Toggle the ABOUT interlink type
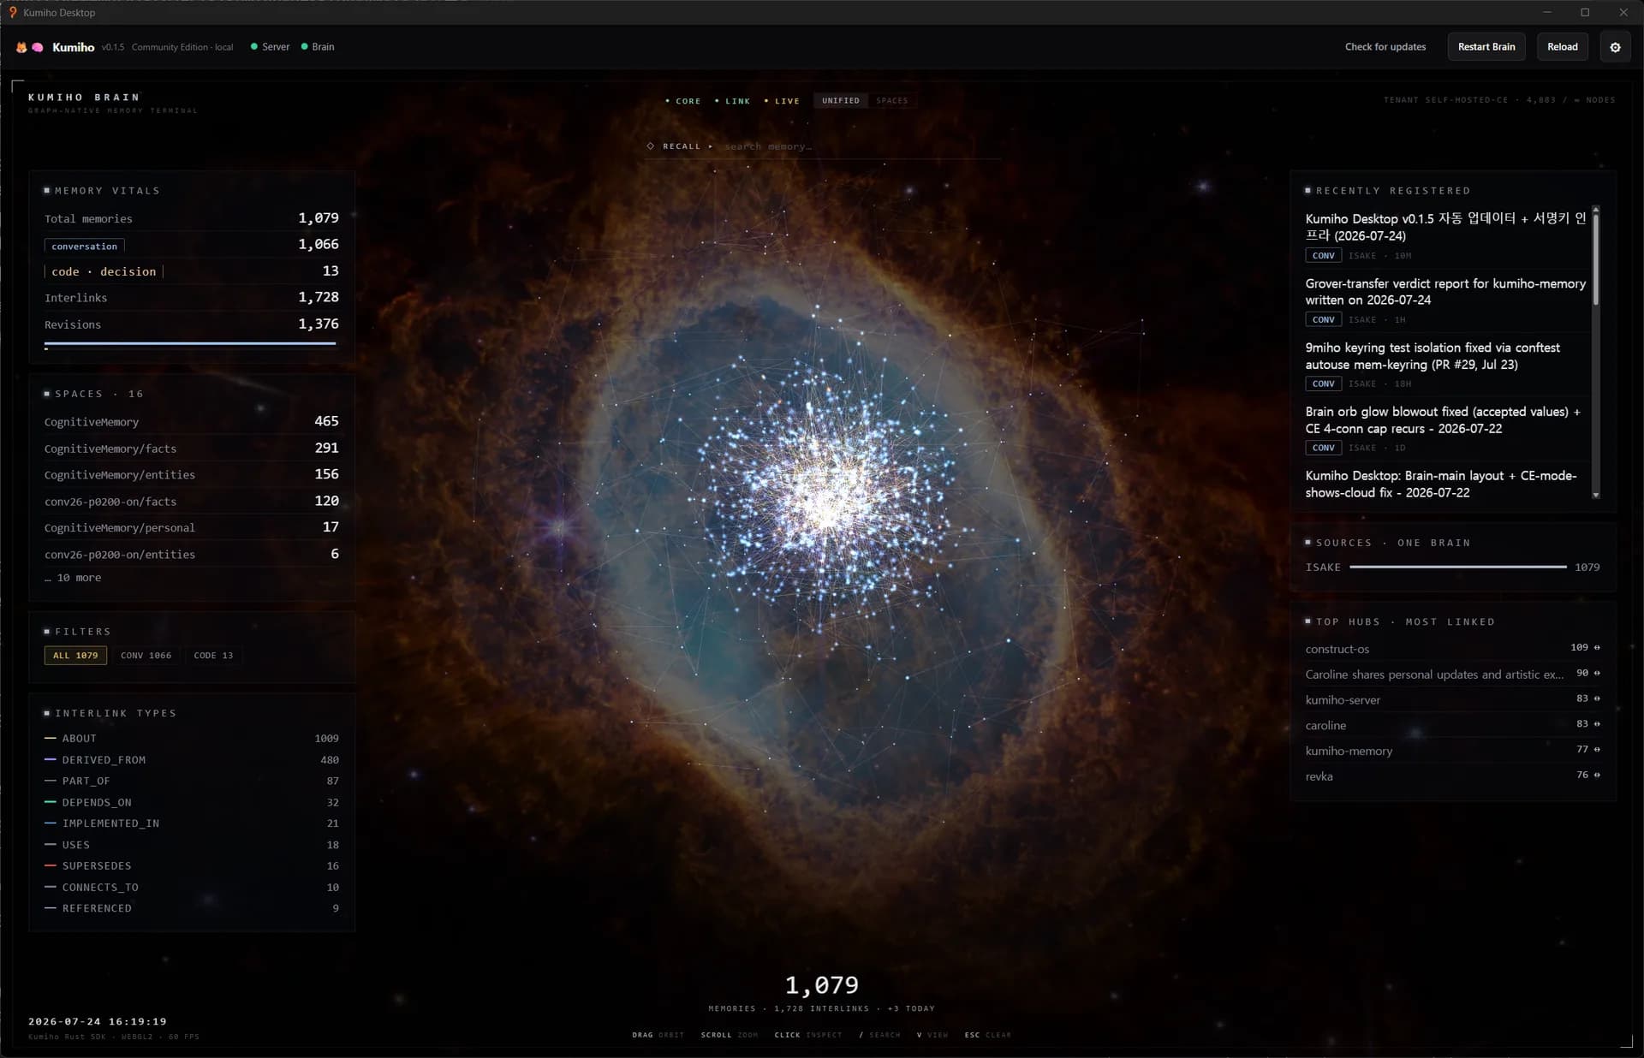The image size is (1644, 1058). pos(191,738)
